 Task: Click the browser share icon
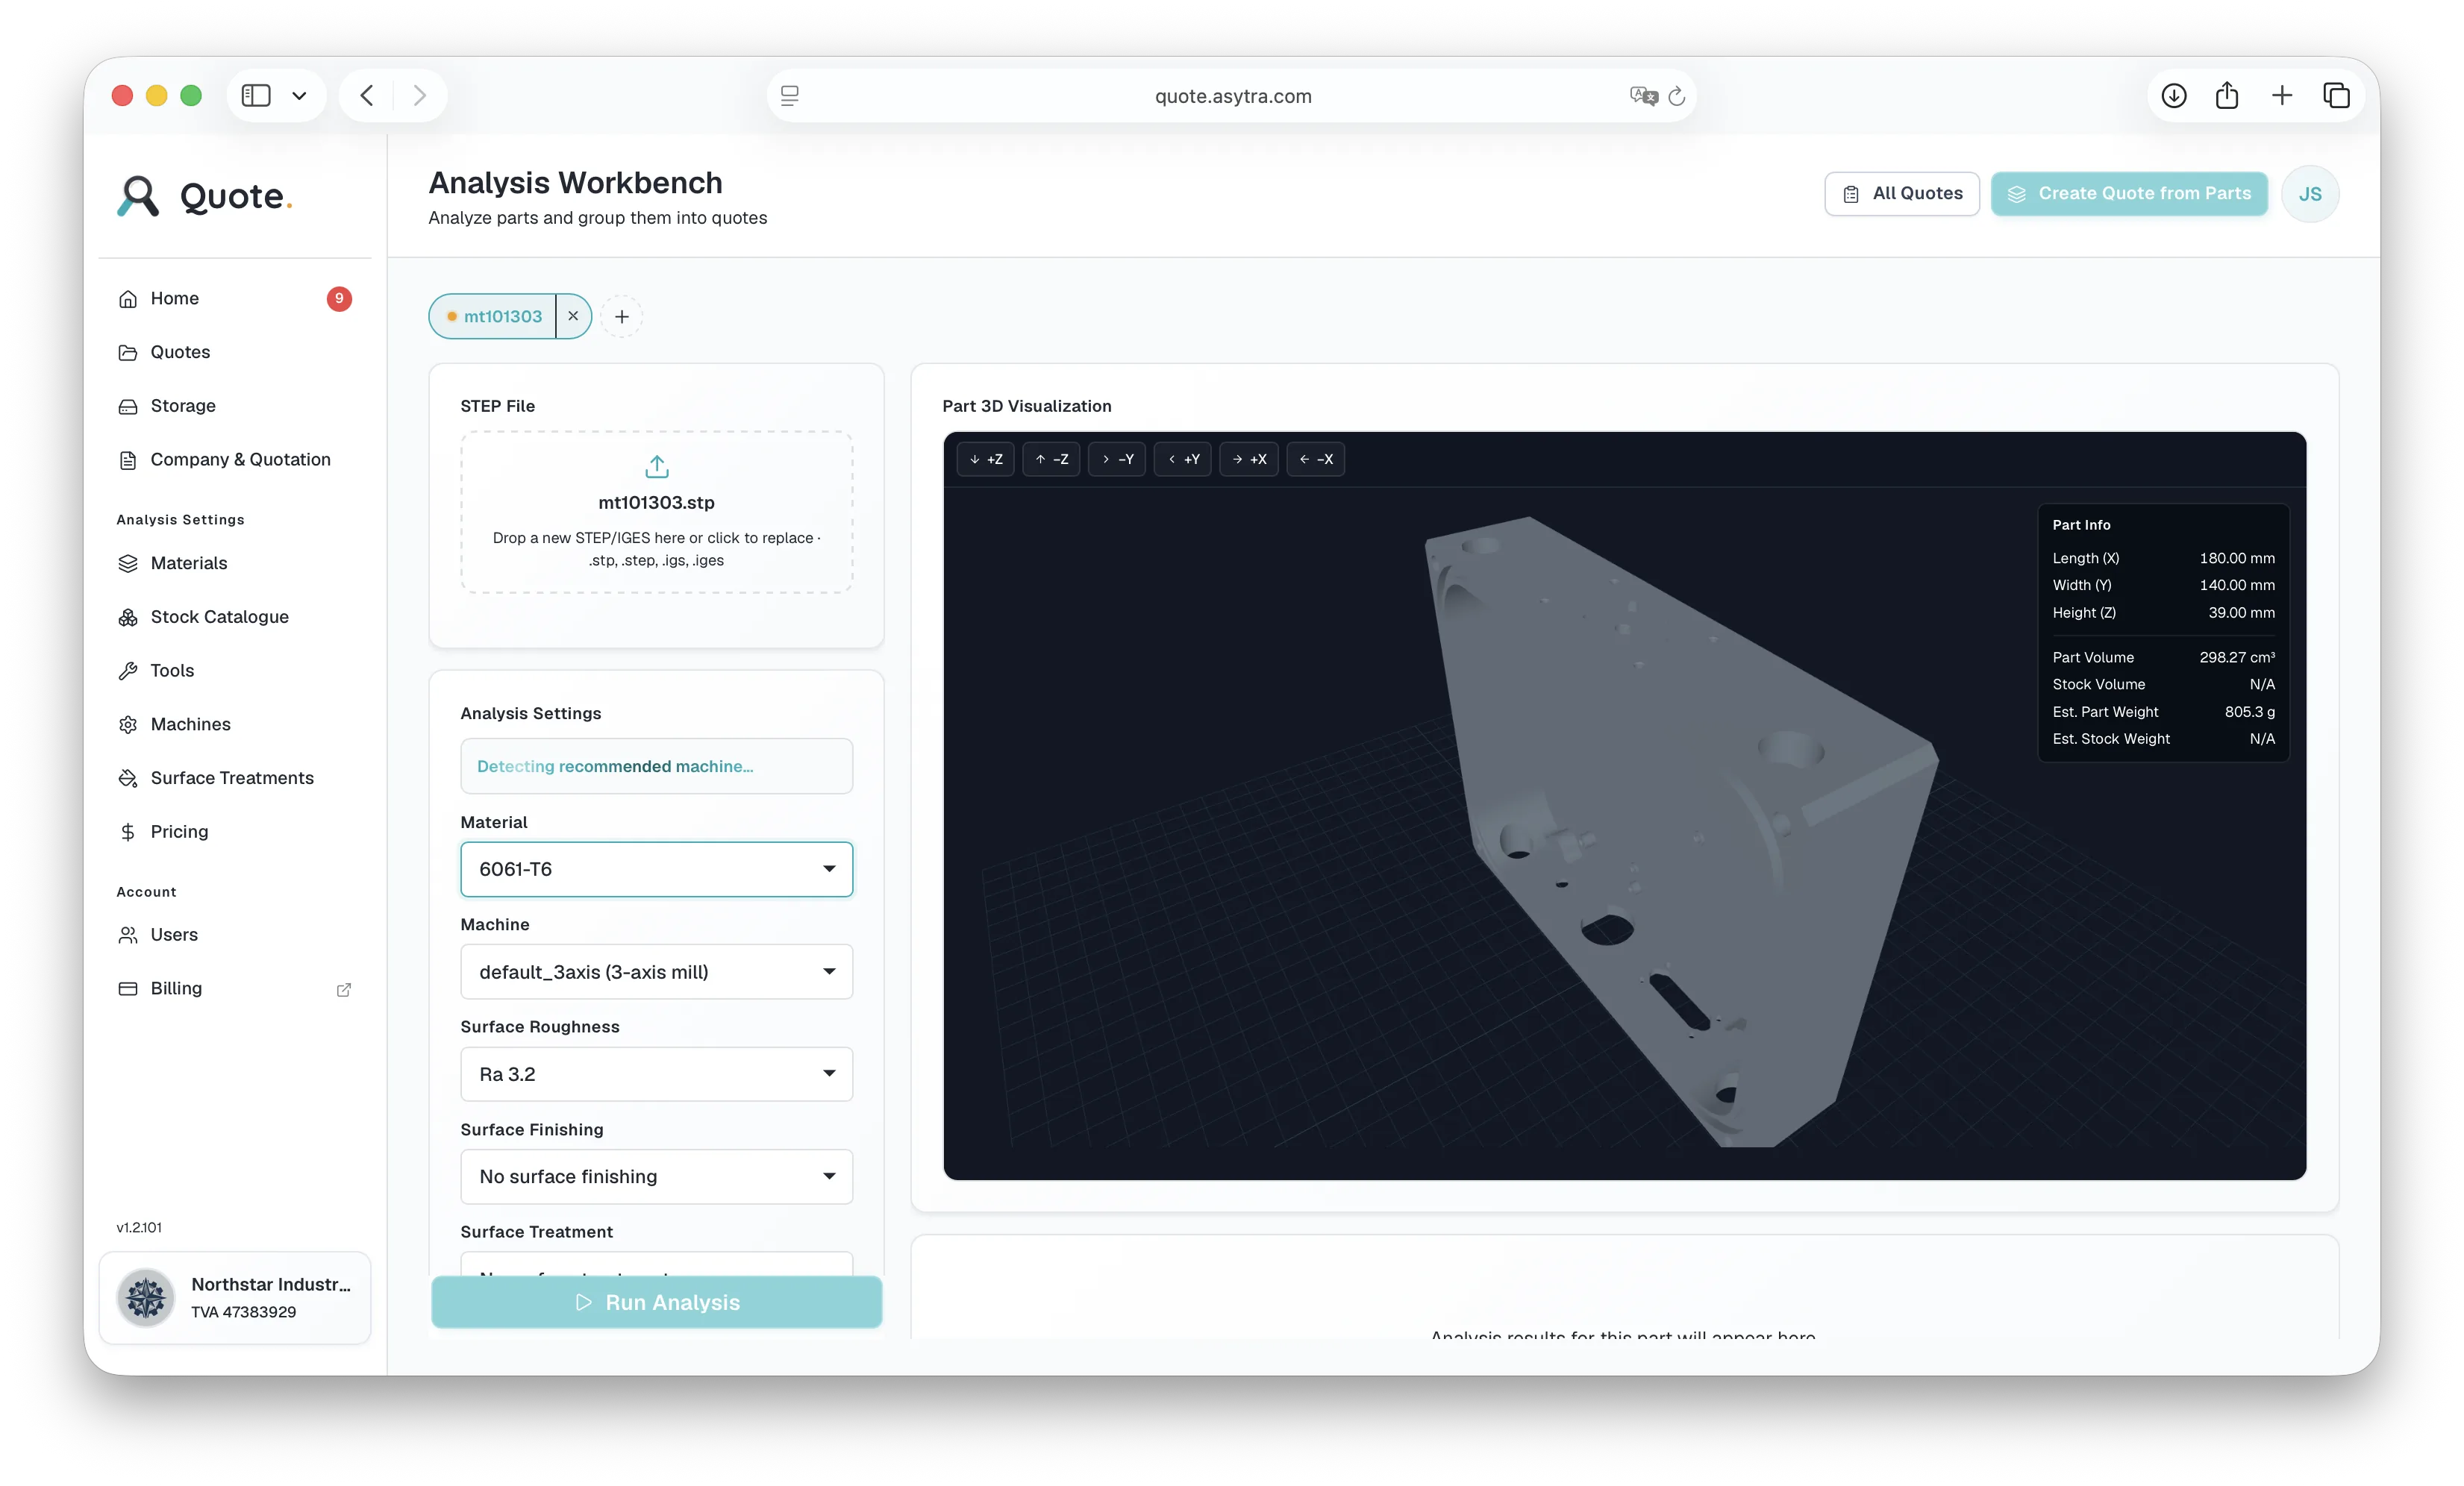(x=2227, y=95)
